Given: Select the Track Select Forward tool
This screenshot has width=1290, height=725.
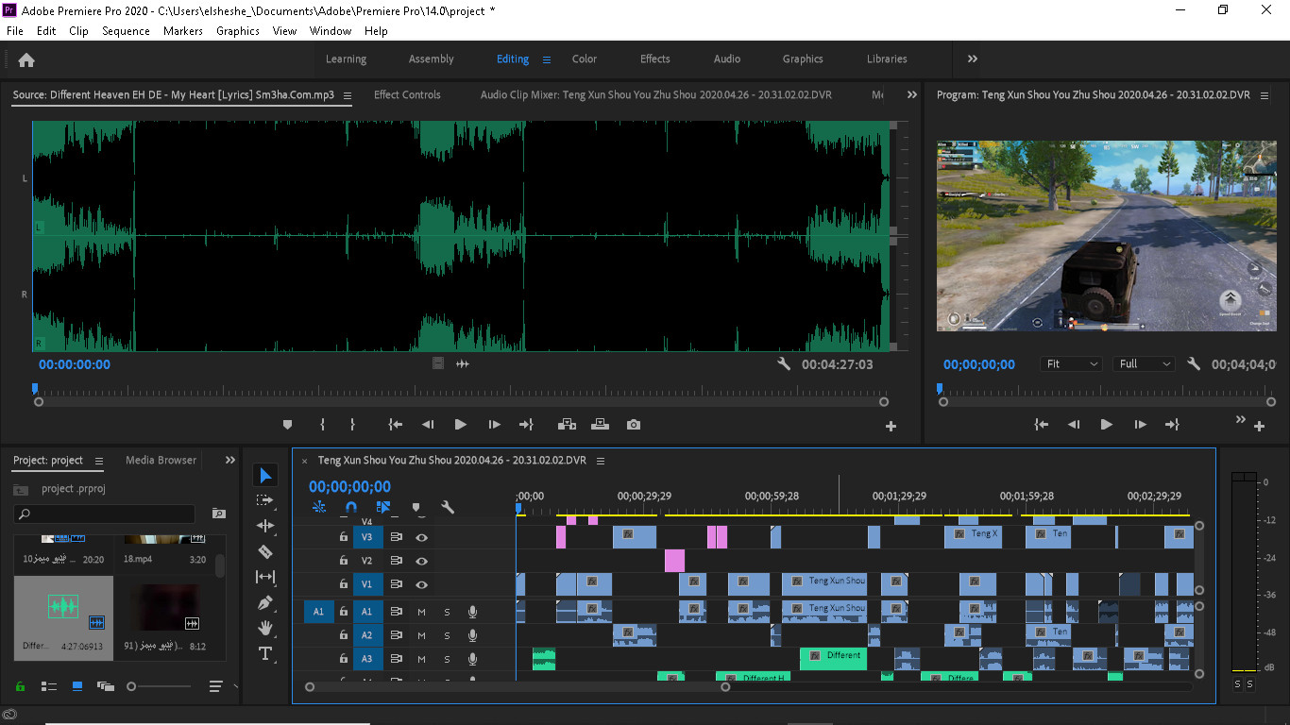Looking at the screenshot, I should coord(265,500).
